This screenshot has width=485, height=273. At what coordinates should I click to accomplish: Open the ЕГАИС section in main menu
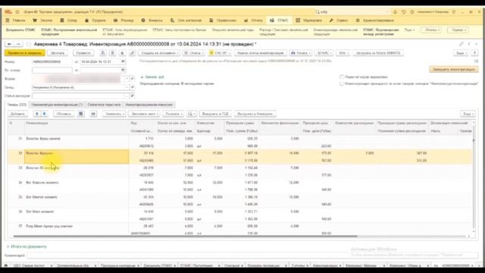coord(280,20)
